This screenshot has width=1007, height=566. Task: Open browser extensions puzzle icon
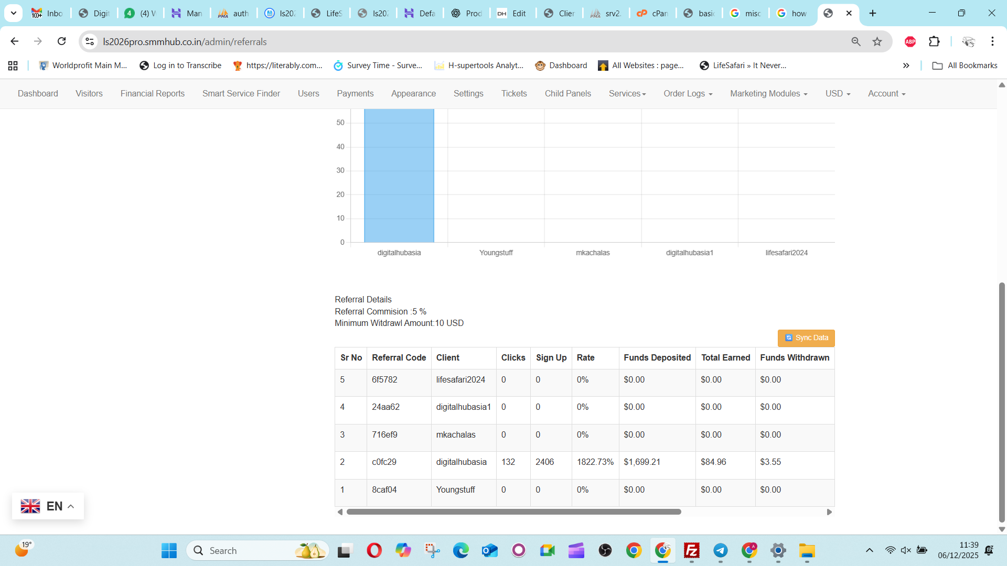(934, 41)
